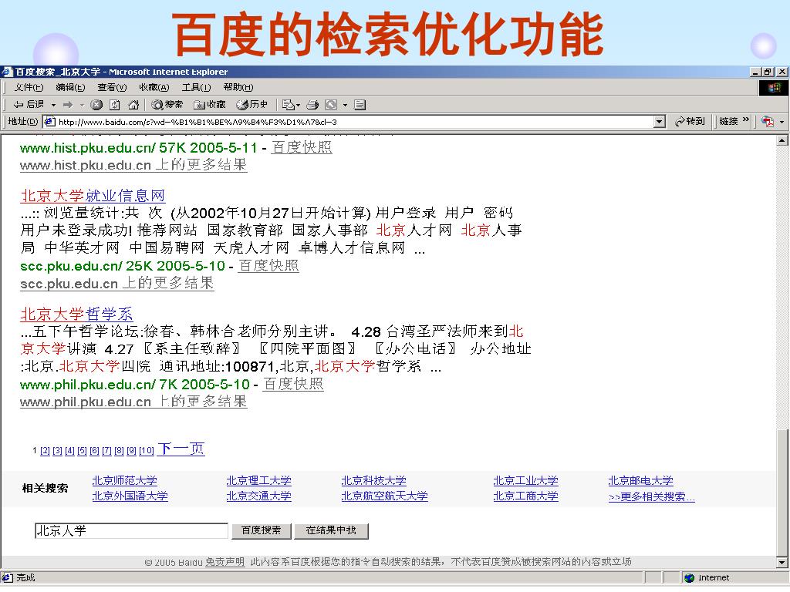Click the Internet zone globe icon in status bar
The height and width of the screenshot is (592, 790).
click(689, 578)
